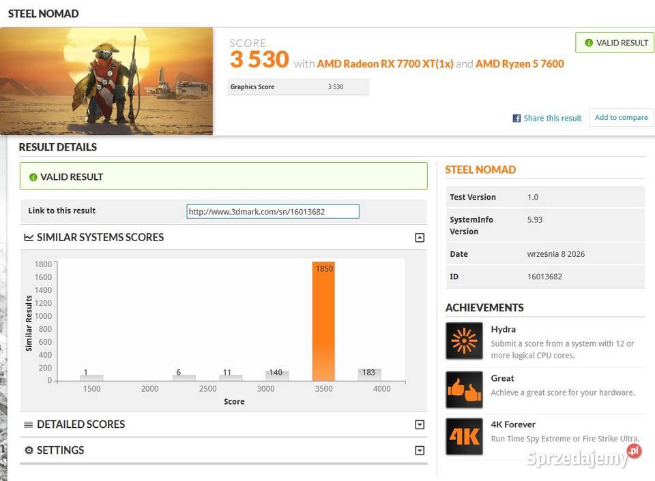Click the list icon beside Detailed Scores

pyautogui.click(x=29, y=424)
